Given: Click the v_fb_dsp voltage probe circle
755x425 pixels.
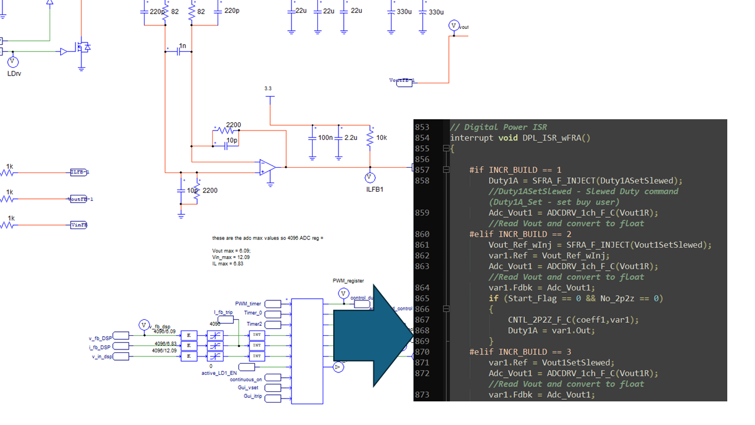Looking at the screenshot, I should coord(144,325).
